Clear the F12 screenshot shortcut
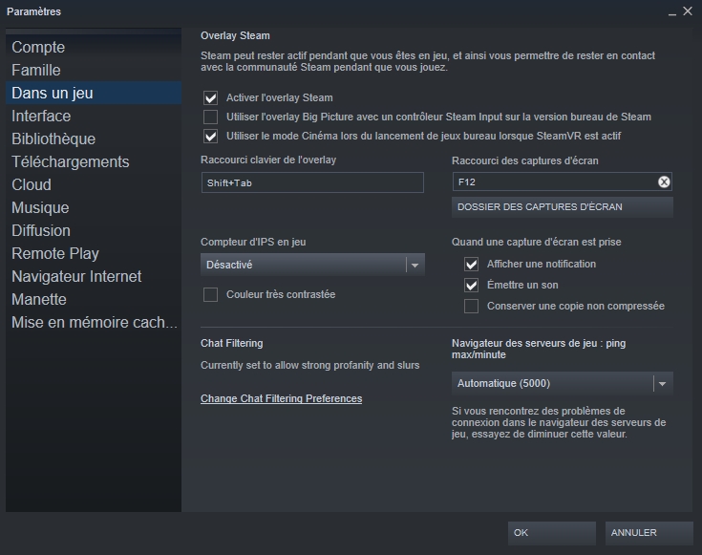Viewport: 702px width, 555px height. point(664,181)
